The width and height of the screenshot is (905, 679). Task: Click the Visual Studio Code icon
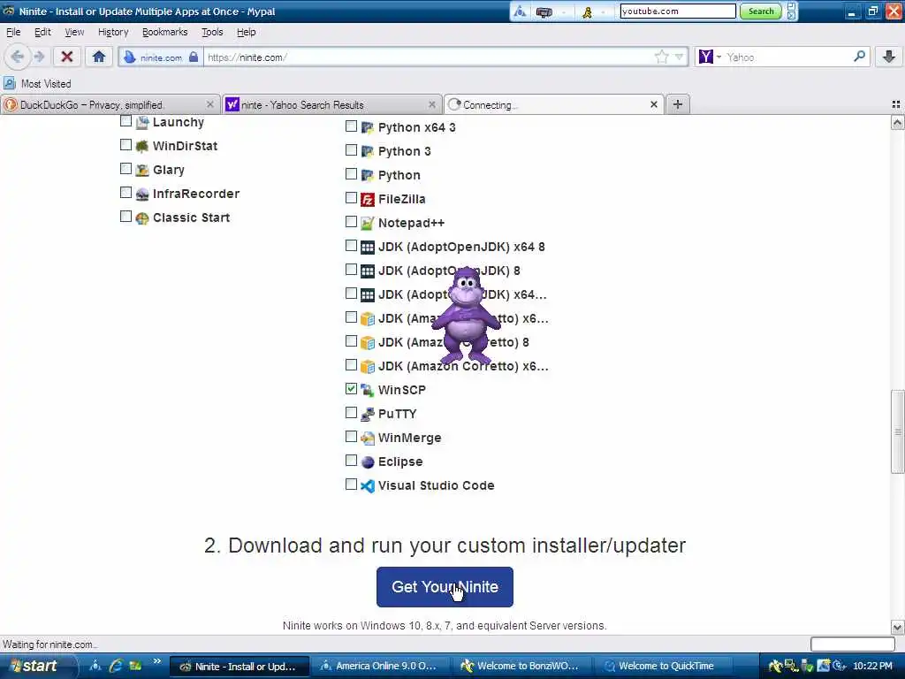tap(368, 485)
